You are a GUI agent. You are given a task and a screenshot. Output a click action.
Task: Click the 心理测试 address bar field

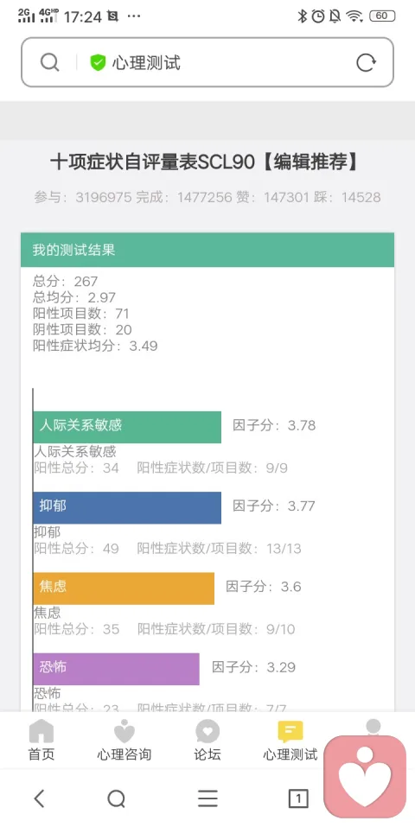[x=207, y=62]
